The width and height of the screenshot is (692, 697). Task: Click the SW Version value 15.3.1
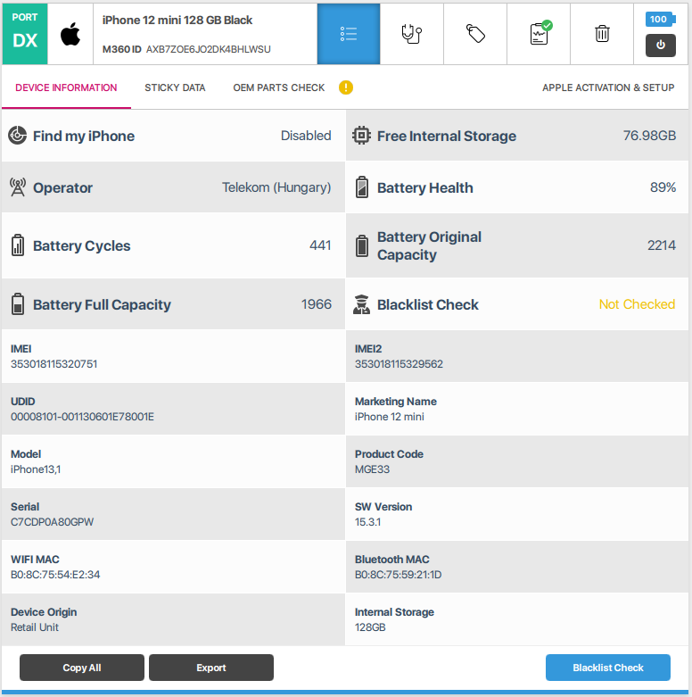pos(367,522)
